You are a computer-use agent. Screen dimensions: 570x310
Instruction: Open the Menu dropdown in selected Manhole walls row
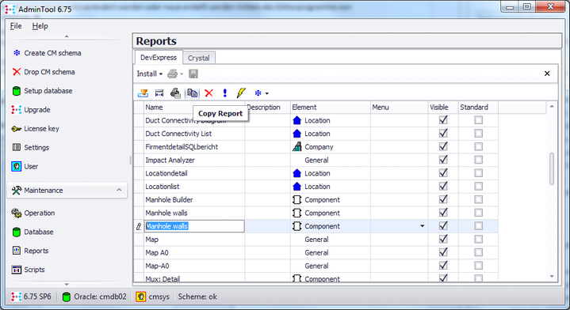(x=422, y=226)
